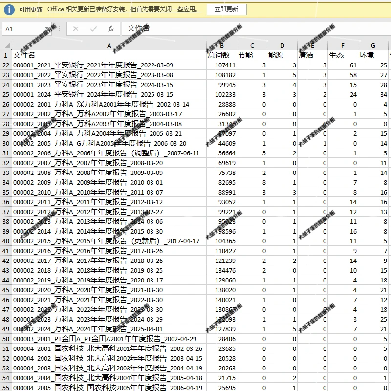Click 能源 value 2 in row 54
Screen dimensions: 391x391
click(282, 378)
